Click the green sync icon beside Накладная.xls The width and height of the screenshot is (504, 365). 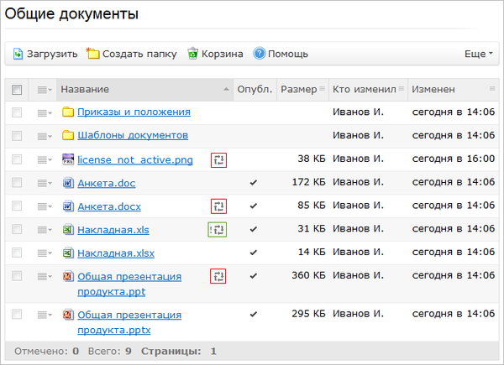pyautogui.click(x=218, y=229)
